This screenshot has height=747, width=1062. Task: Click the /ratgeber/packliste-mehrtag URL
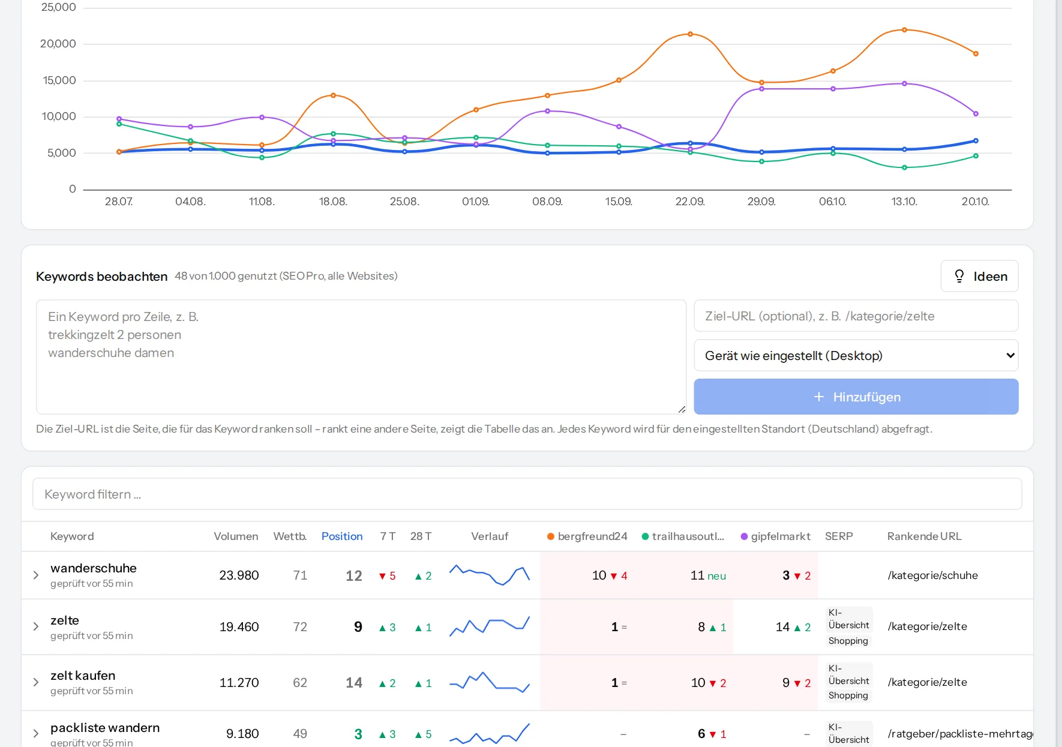coord(960,734)
